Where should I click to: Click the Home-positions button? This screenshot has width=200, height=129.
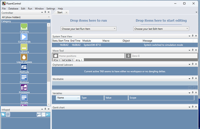pyautogui.click(x=88, y=56)
